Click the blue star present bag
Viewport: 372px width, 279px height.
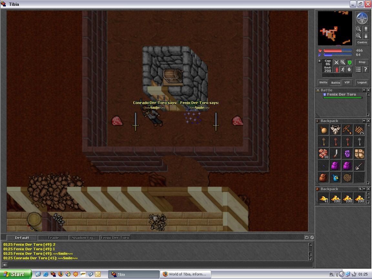point(336,177)
